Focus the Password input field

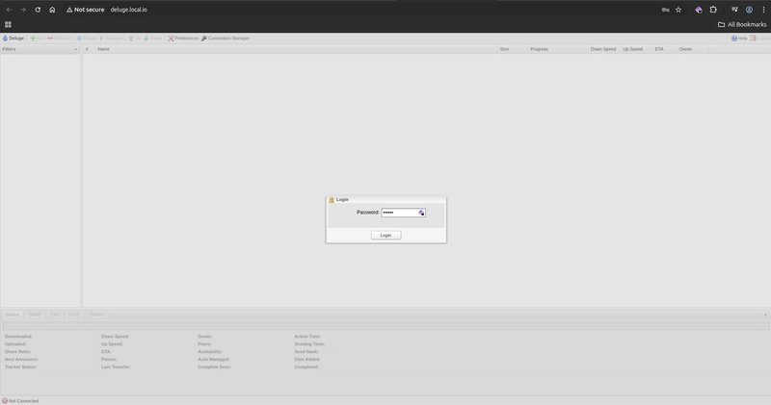click(400, 213)
